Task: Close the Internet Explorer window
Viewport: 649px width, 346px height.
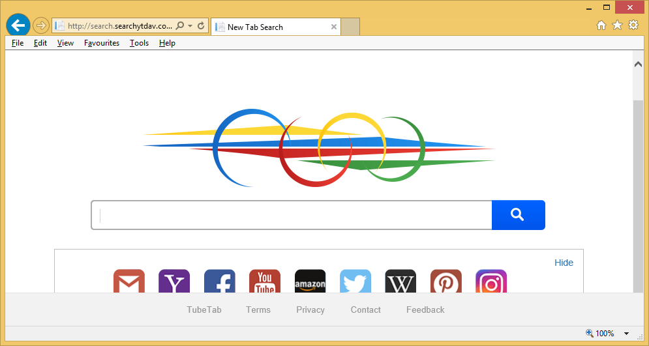Action: coord(630,7)
